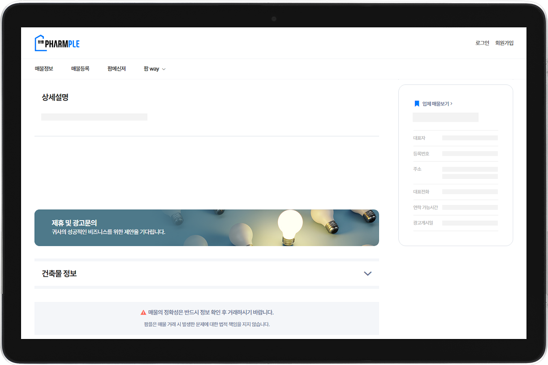The width and height of the screenshot is (548, 365).
Task: Click the 주소 label
Action: tap(417, 169)
